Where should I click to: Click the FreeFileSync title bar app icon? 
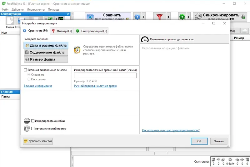[3, 3]
